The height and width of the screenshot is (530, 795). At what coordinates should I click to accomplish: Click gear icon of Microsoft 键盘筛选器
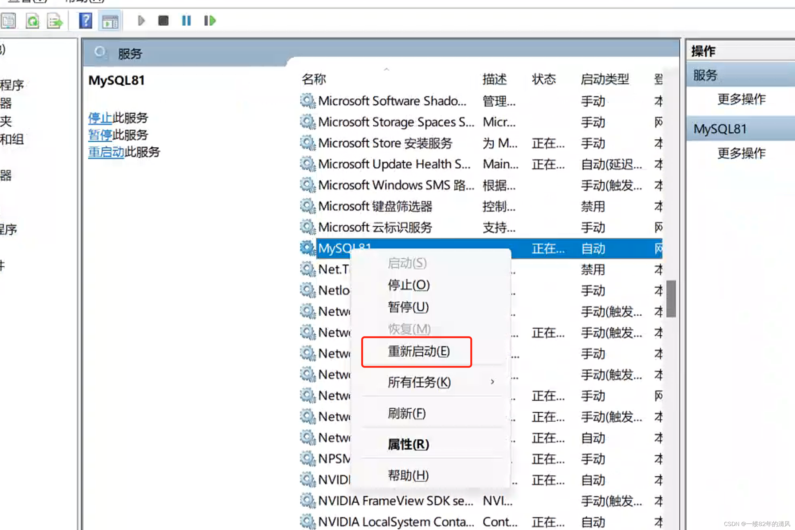307,206
